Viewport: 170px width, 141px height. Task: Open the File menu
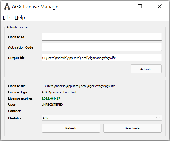(x=6, y=17)
